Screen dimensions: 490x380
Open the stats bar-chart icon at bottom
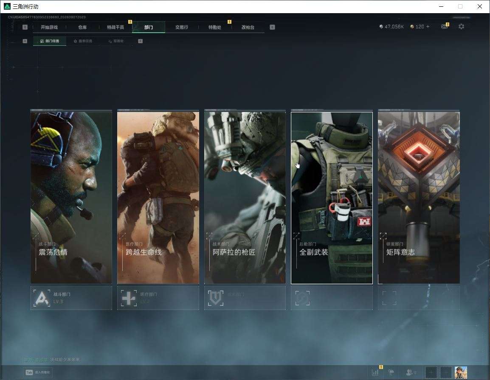(375, 372)
